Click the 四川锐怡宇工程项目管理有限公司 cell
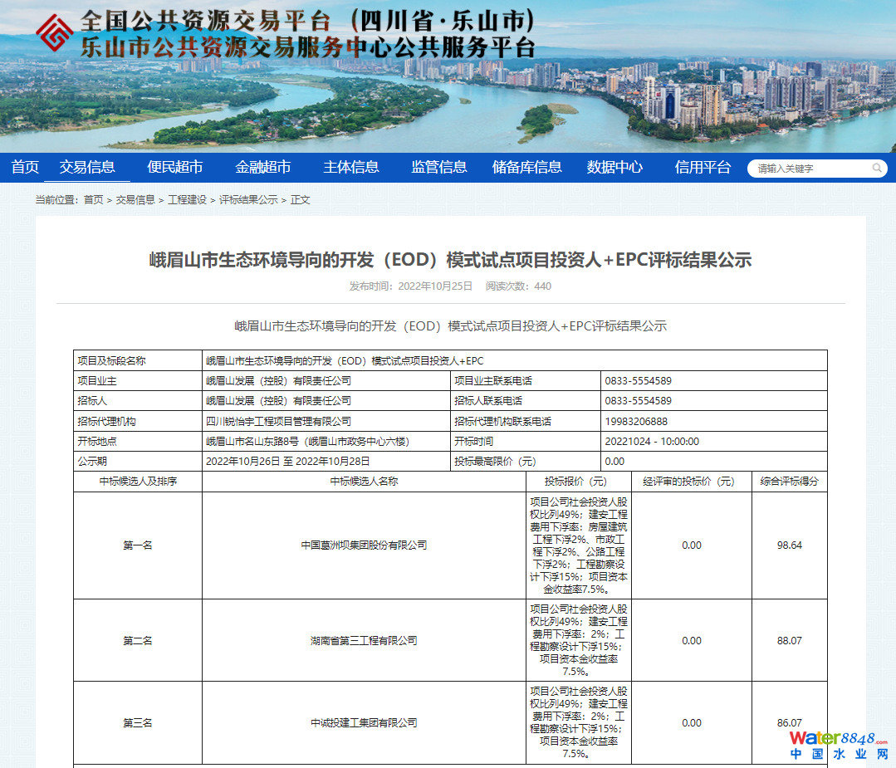The image size is (896, 768). (326, 421)
